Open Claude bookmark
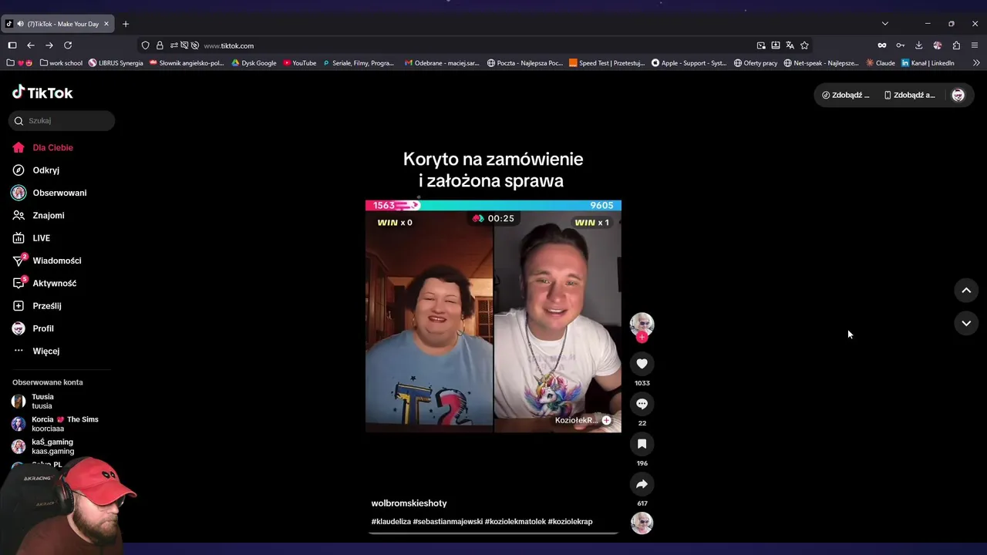 pos(881,63)
